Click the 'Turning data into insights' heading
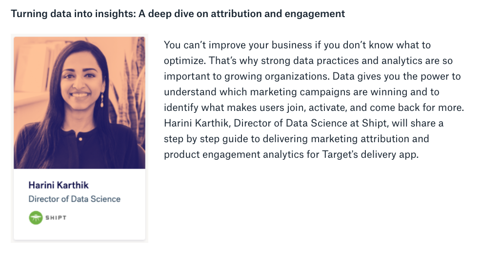Viewport: 481px width, 257px height. [178, 14]
